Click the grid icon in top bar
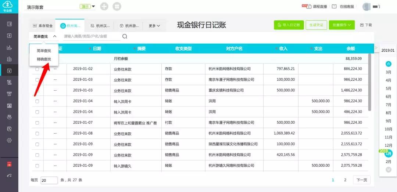The height and width of the screenshot is (192, 397). tap(117, 7)
